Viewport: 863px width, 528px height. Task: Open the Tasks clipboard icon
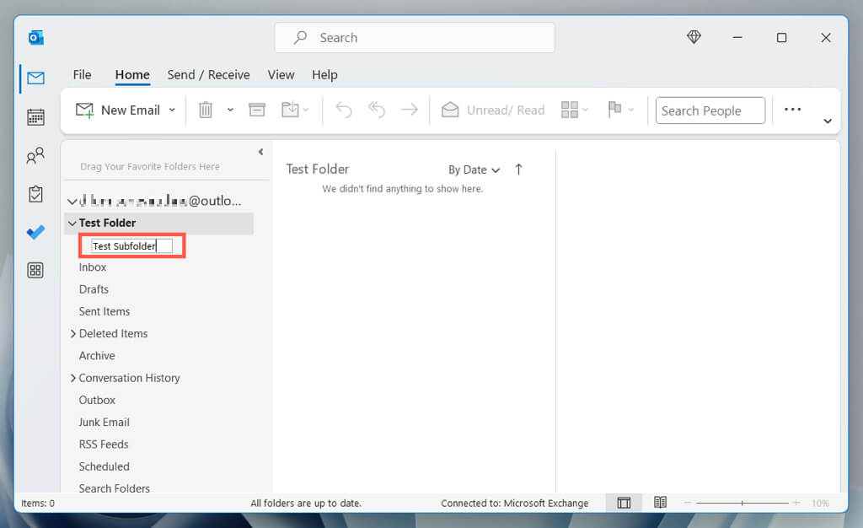35,194
